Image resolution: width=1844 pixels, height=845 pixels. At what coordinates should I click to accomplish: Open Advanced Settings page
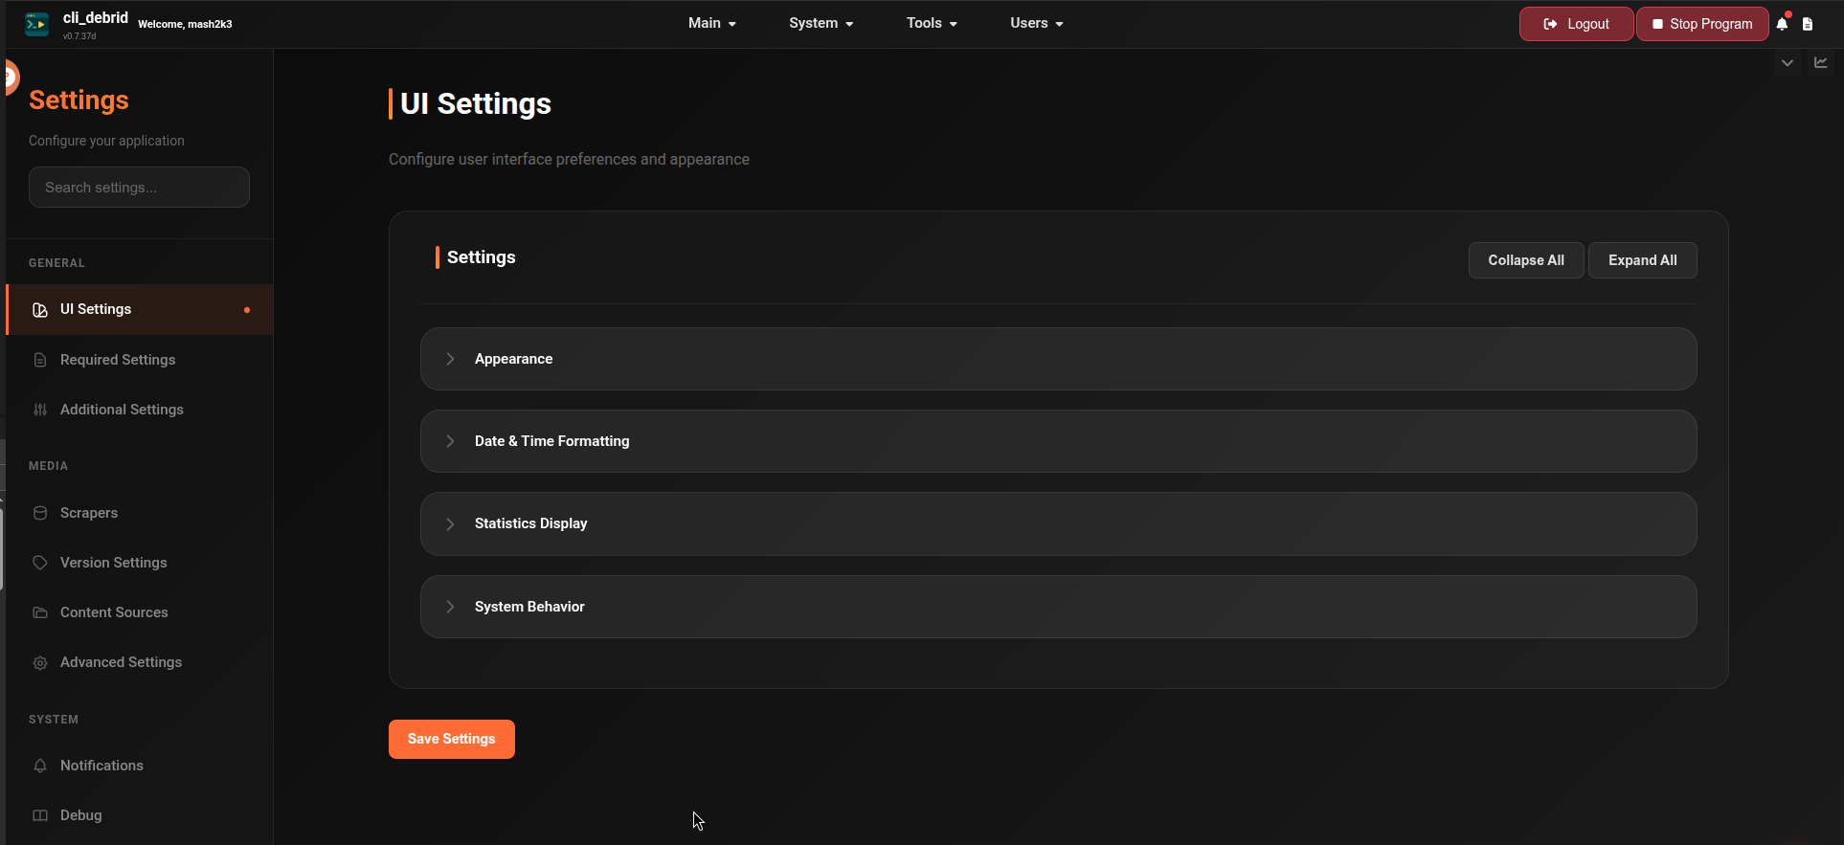(140, 662)
